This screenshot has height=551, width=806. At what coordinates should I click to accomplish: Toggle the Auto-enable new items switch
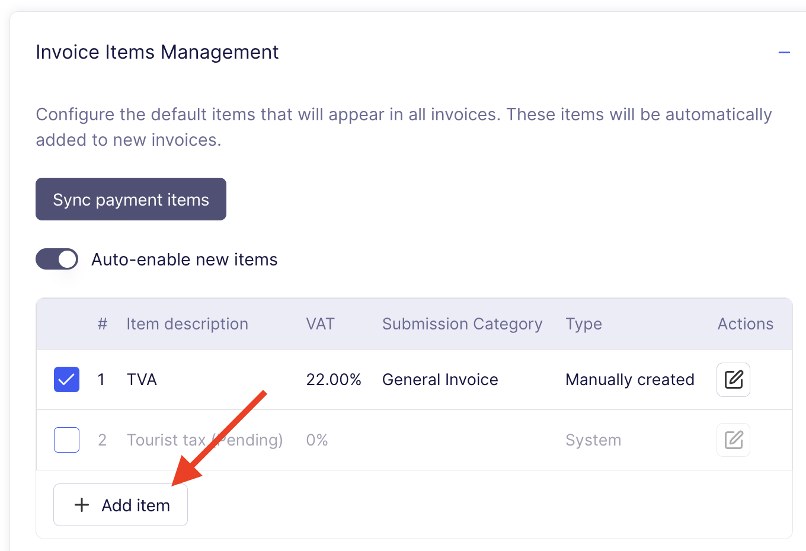57,259
